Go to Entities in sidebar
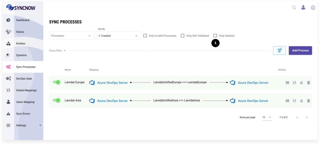Screen dimensions: 321x145 [21, 43]
